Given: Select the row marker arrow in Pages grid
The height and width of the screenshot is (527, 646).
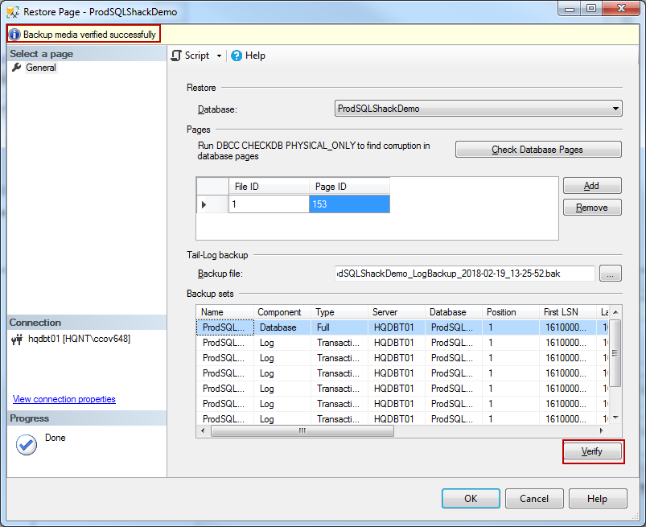Looking at the screenshot, I should point(204,205).
